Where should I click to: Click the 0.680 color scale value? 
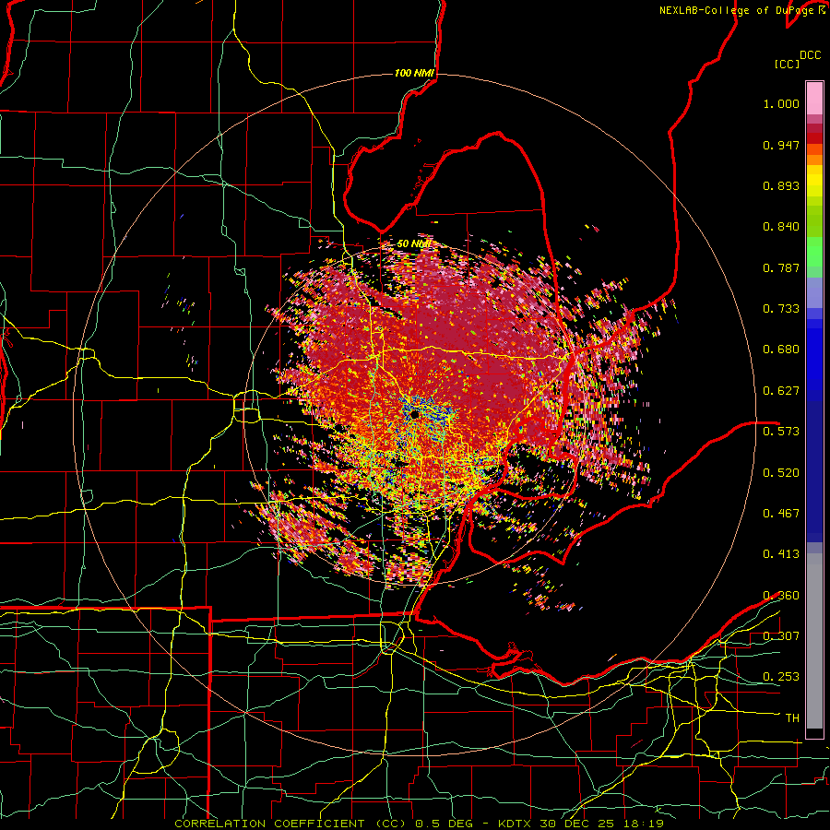[x=781, y=350]
